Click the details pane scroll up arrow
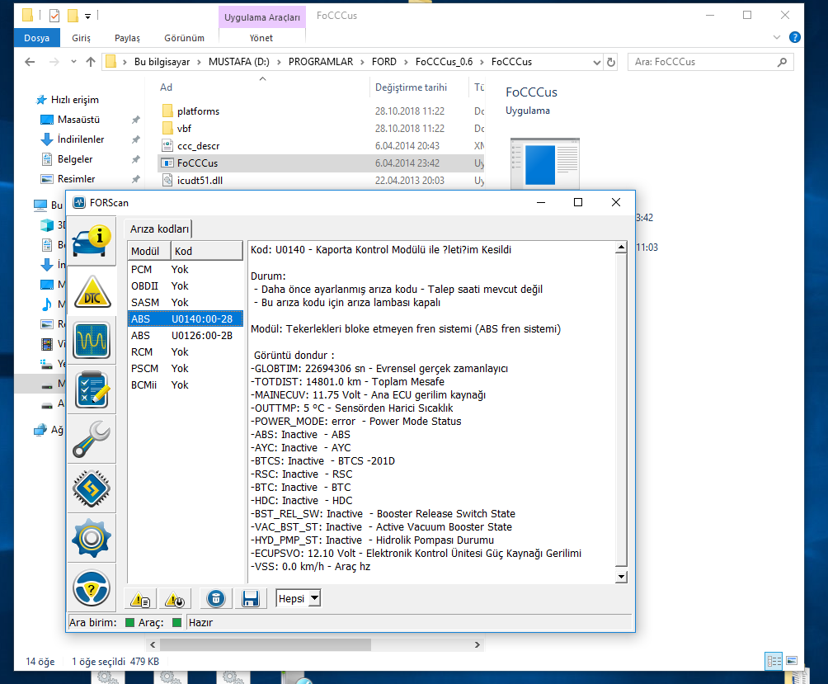 622,248
